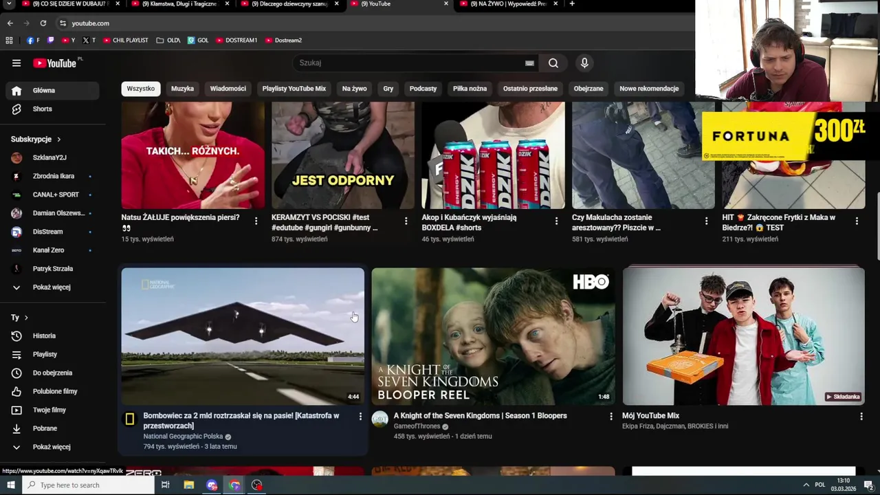The image size is (880, 495).
Task: Open options for Akop i Kubańczyk short
Action: coord(556,221)
